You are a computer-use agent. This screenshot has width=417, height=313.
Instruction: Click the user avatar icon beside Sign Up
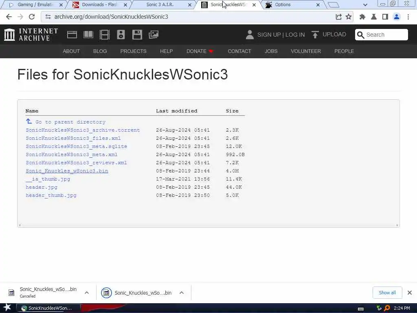tap(250, 35)
